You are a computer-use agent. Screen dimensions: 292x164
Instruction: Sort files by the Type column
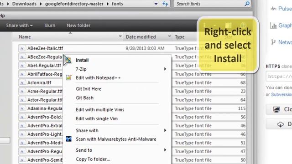click(180, 37)
